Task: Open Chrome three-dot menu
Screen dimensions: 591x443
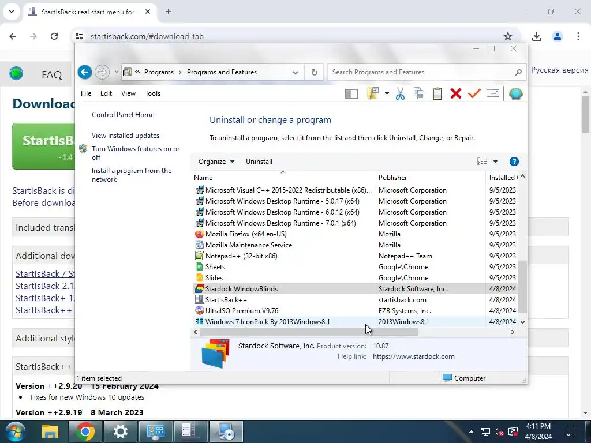Action: coord(578,36)
